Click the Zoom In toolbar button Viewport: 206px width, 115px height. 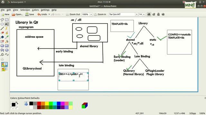(100, 14)
